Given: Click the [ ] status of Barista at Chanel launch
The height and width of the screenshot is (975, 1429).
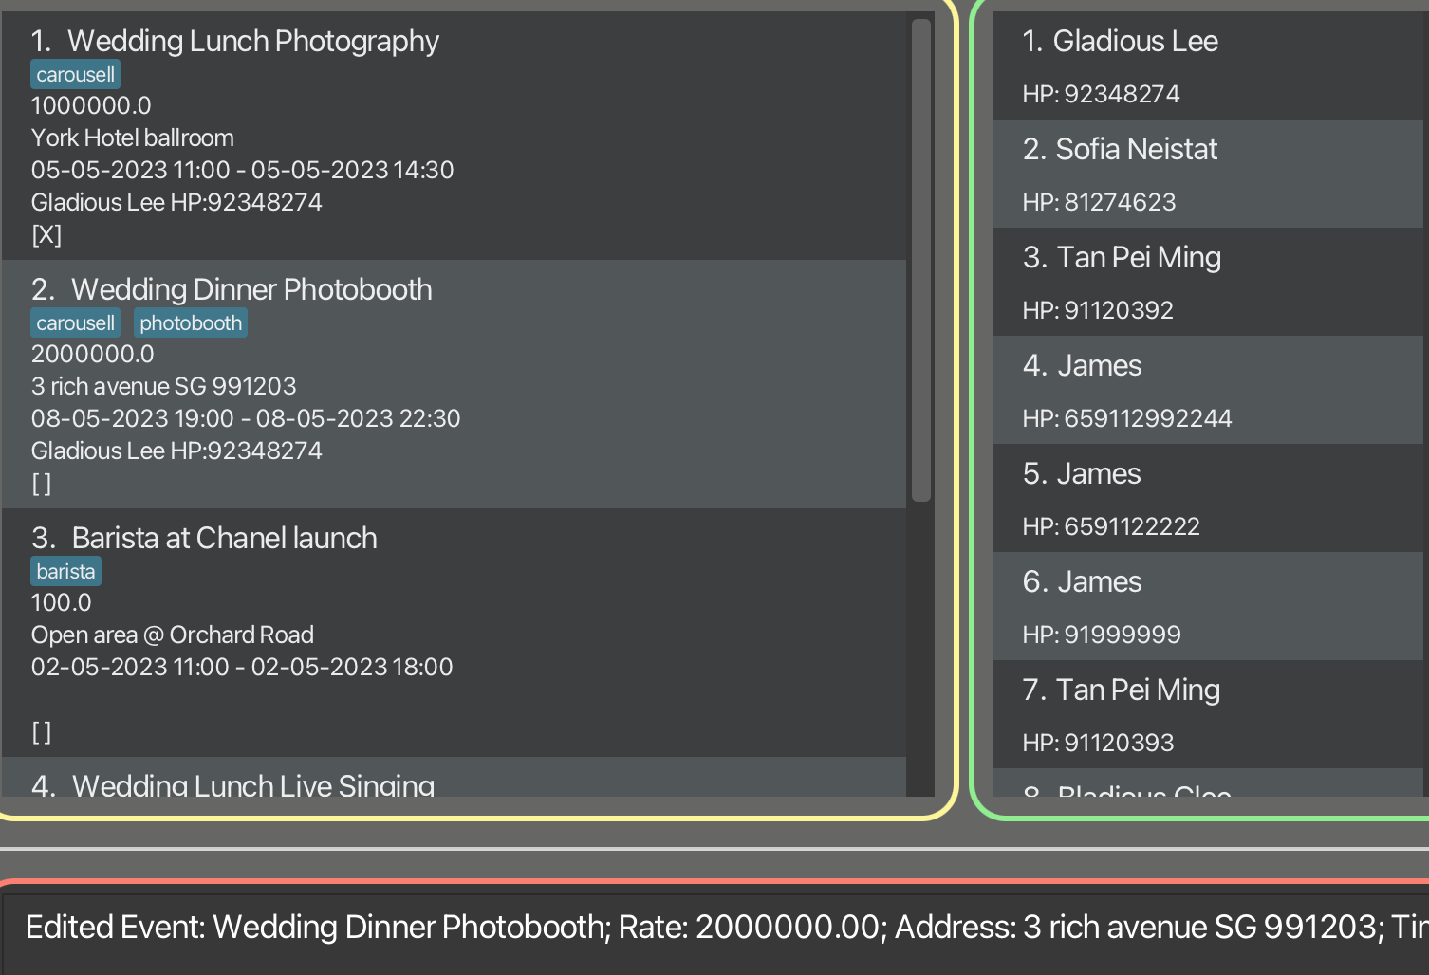Looking at the screenshot, I should [x=42, y=732].
